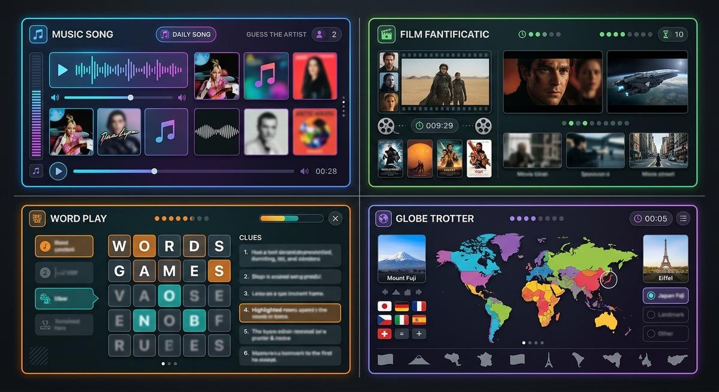The width and height of the screenshot is (719, 392).
Task: Click the left arrow icon under Mount Fuji
Action: [x=385, y=292]
